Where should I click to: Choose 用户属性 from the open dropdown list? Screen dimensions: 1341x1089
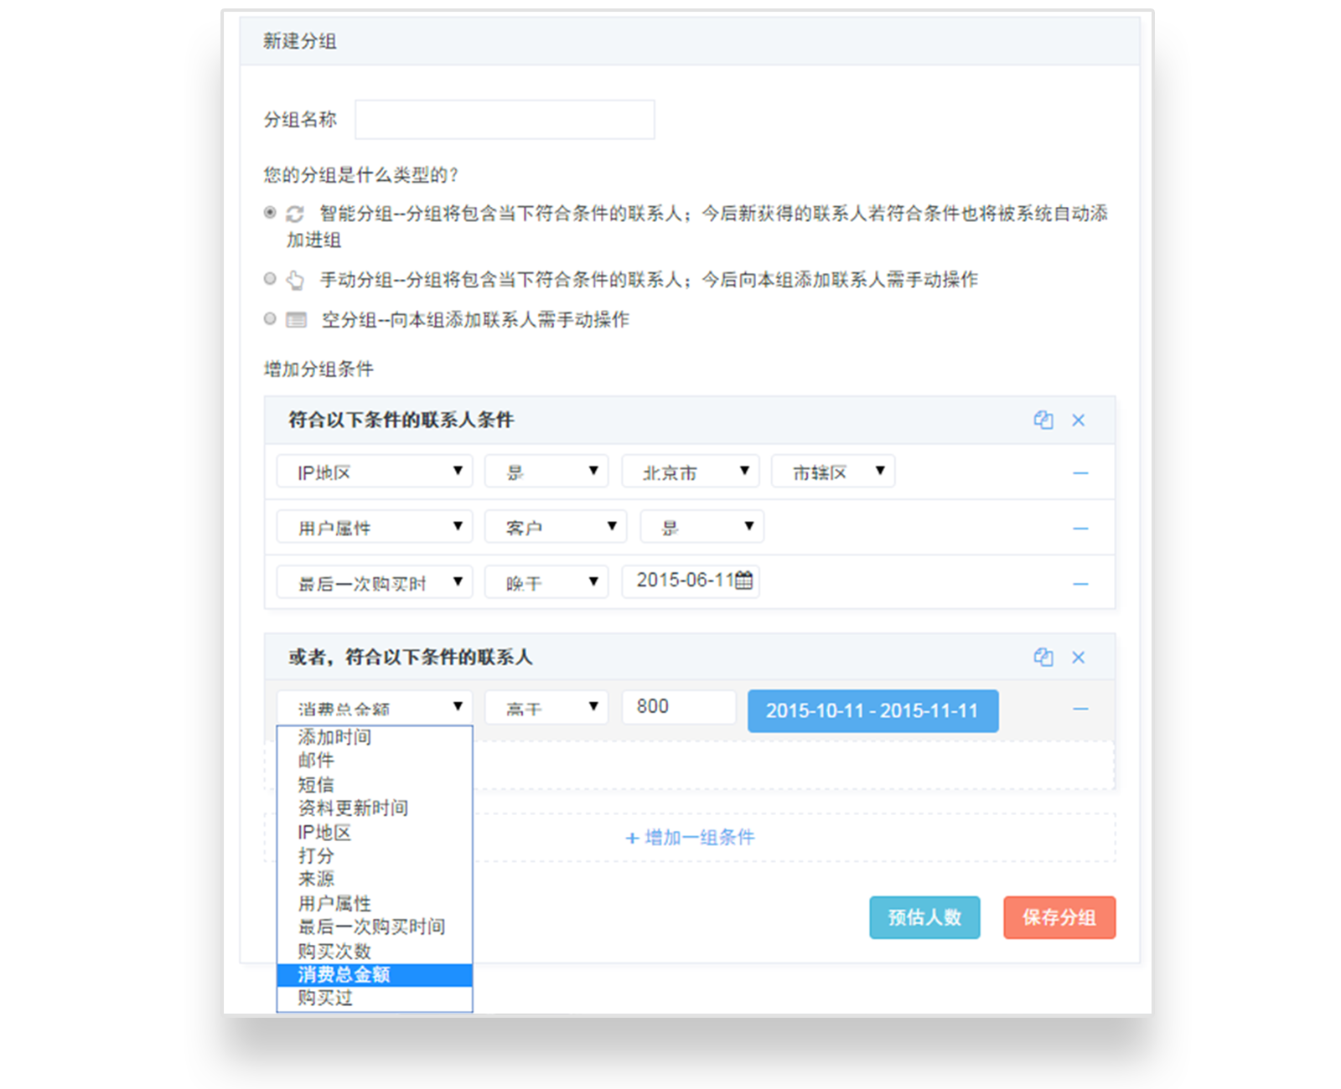(x=375, y=904)
